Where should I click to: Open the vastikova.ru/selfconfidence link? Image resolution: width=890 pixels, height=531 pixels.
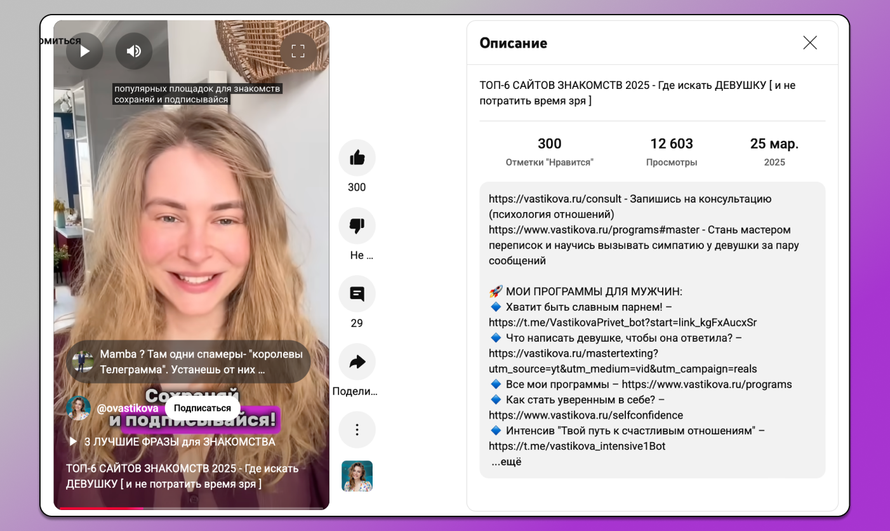coord(585,415)
